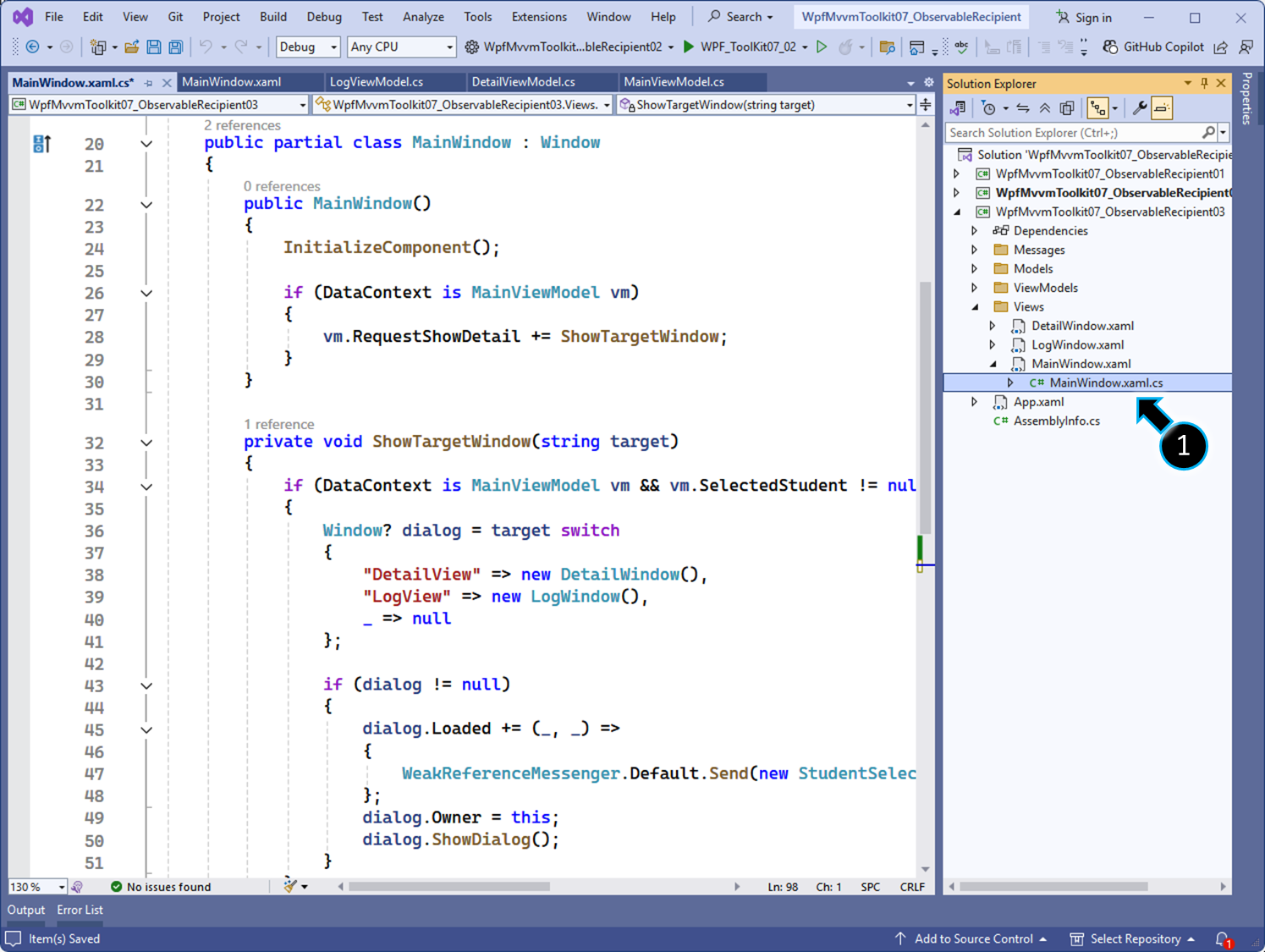Click the spell checker abc icon
Image resolution: width=1265 pixels, height=952 pixels.
pos(961,47)
